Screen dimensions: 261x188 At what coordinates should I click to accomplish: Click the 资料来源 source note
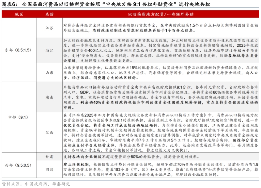click(x=36, y=184)
